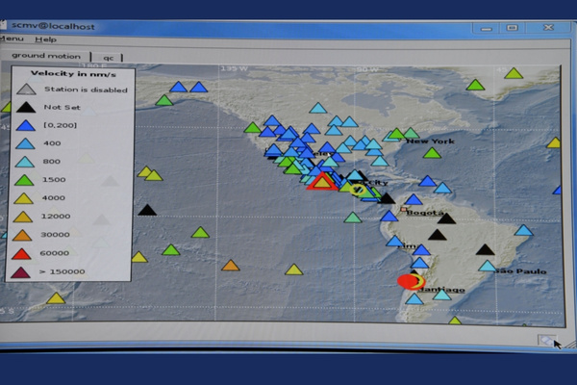Image resolution: width=577 pixels, height=385 pixels.
Task: Open the Help menu
Action: (x=45, y=39)
